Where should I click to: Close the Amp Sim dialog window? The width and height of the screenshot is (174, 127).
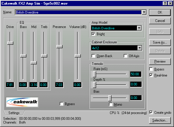[170, 3]
